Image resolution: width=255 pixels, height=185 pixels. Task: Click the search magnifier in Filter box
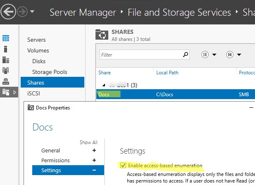point(186,55)
